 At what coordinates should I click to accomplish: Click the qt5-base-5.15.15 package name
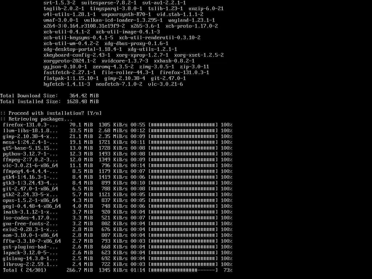point(30,148)
